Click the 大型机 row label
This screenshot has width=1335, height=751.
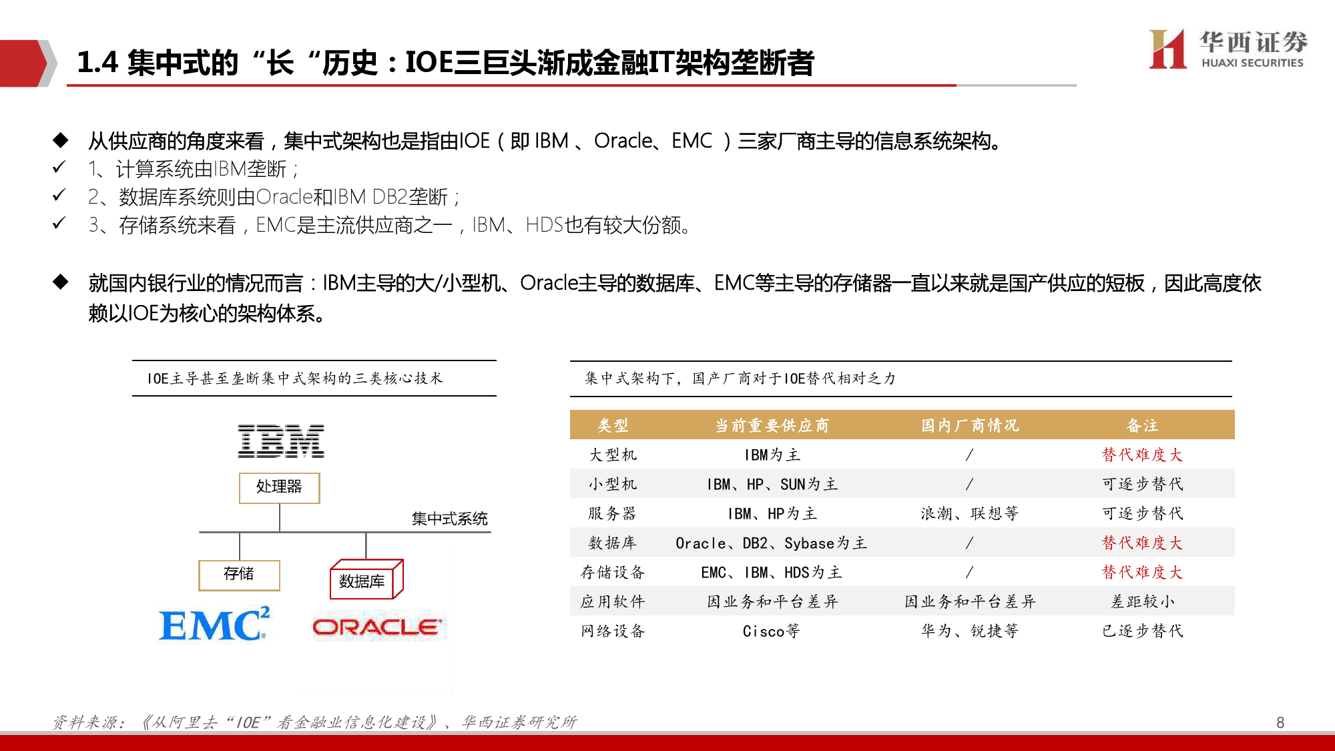[x=613, y=455]
